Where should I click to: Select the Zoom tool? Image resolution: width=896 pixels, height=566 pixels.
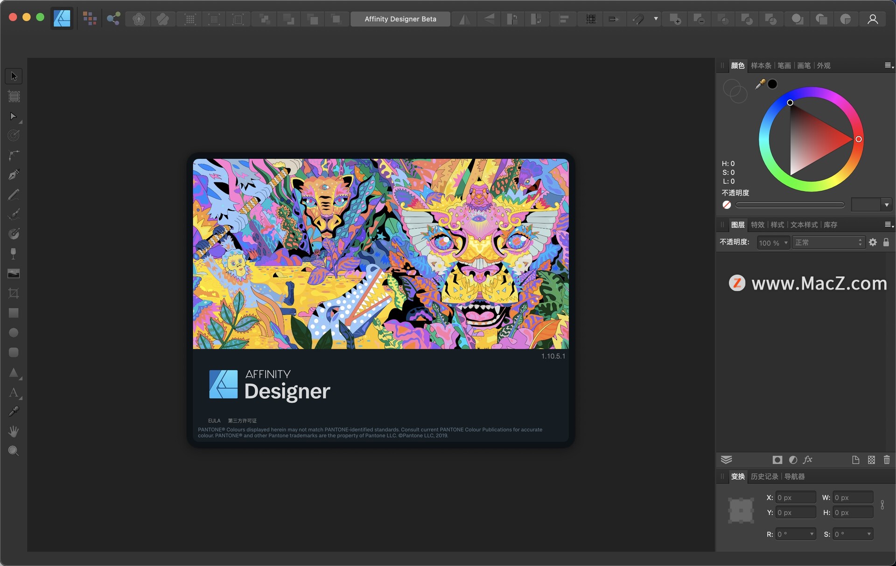[14, 451]
